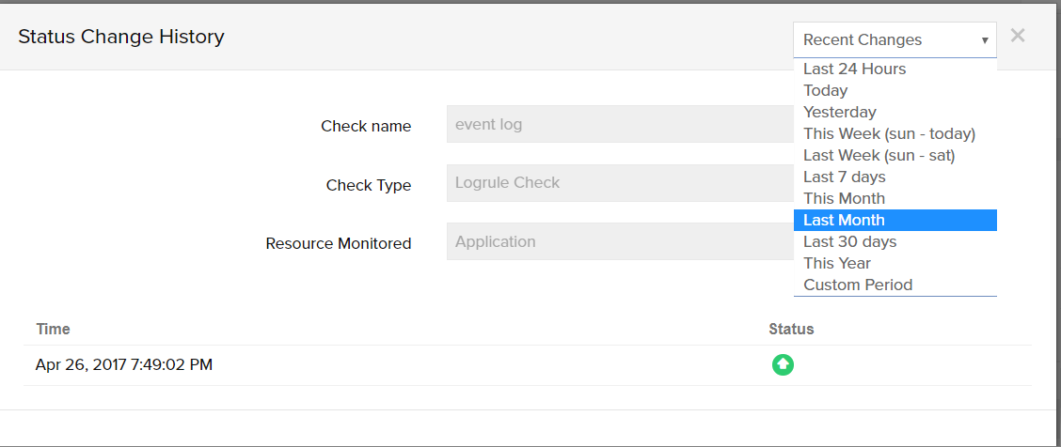Click the Status column header
This screenshot has height=447, width=1061.
[790, 329]
